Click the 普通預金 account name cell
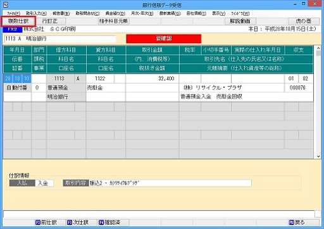Image resolution: width=324 pixels, height=229 pixels. 66,87
